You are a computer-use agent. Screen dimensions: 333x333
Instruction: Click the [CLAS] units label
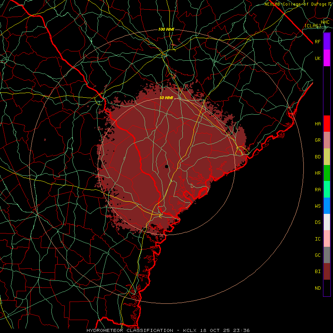click(x=313, y=26)
